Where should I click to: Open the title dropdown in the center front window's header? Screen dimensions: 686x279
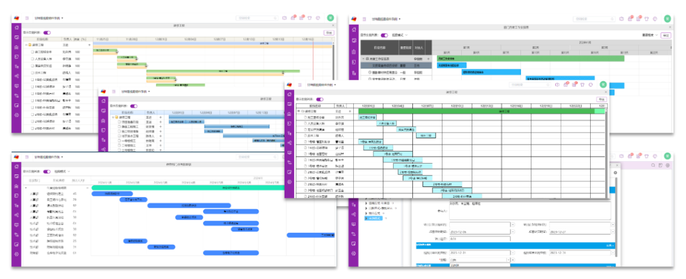[335, 85]
